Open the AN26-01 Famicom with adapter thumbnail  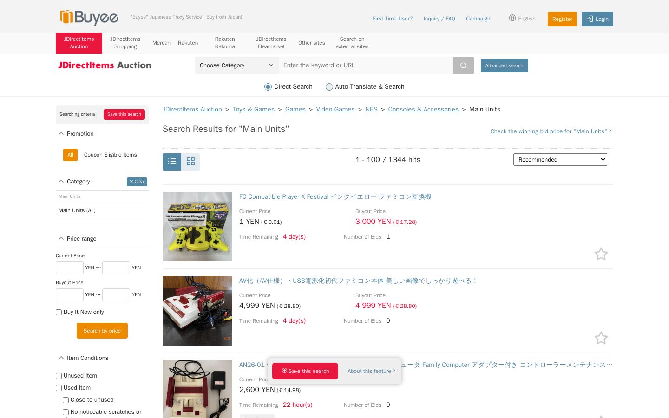click(197, 389)
